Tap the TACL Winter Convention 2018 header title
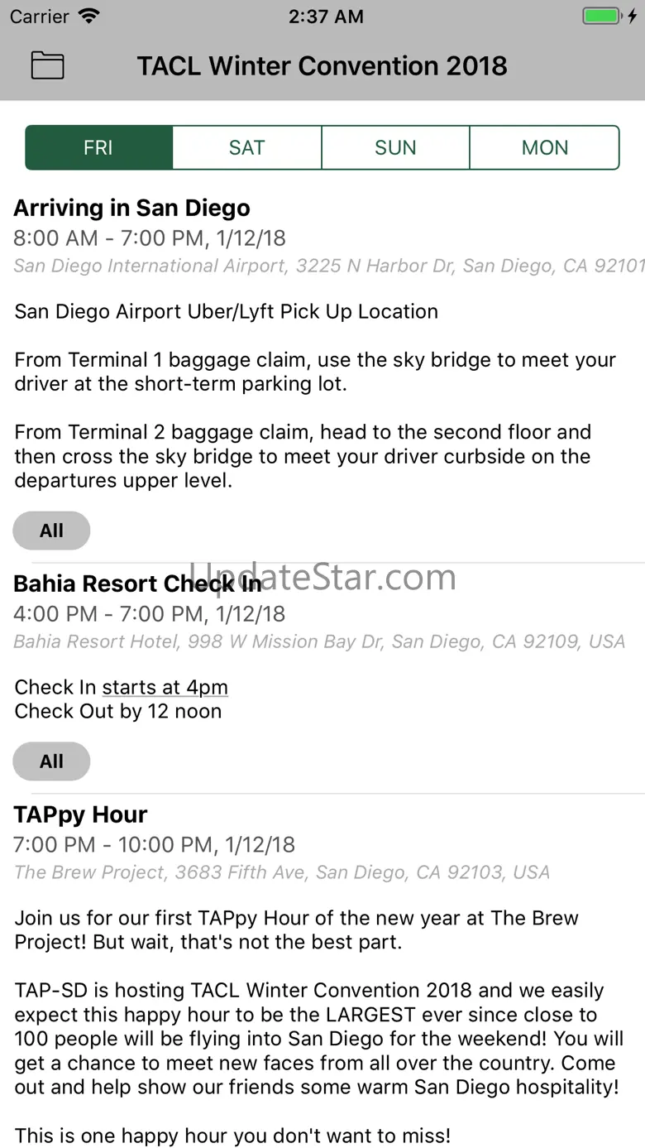The image size is (645, 1148). [x=322, y=65]
